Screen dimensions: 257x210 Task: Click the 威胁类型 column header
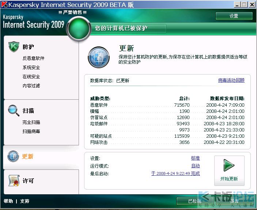(100, 99)
